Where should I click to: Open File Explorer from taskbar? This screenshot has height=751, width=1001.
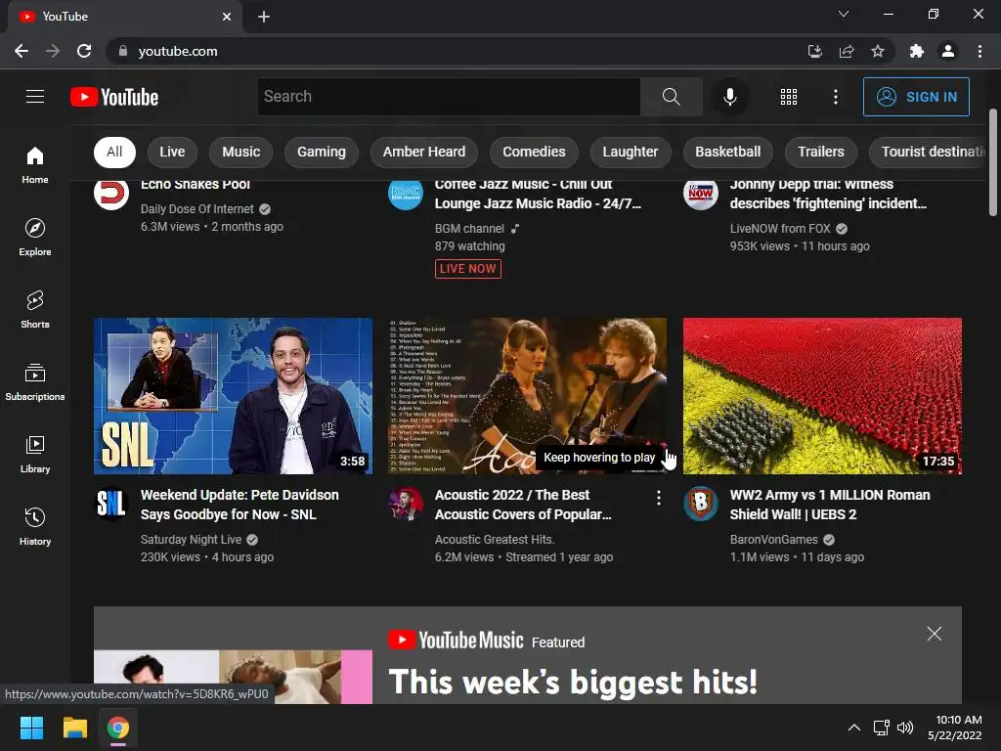coord(74,728)
